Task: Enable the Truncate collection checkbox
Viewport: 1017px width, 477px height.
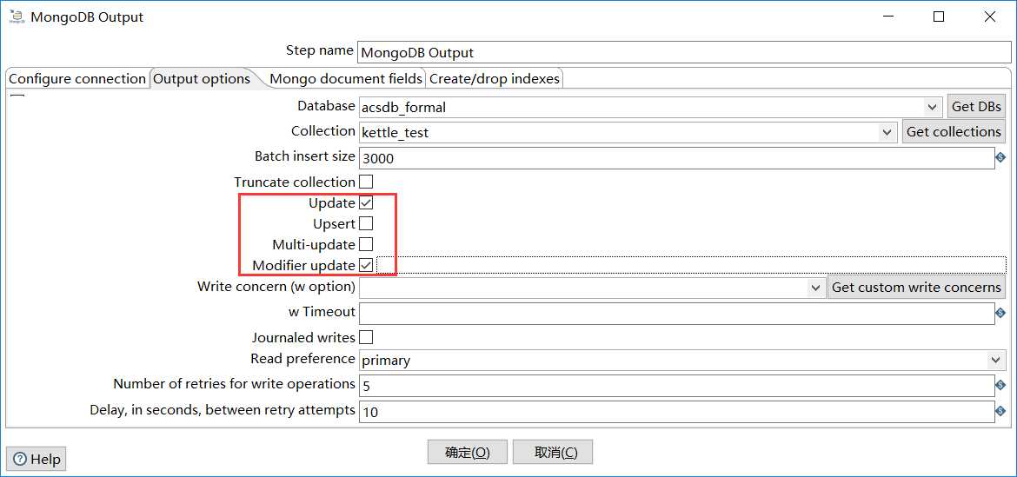Action: [x=366, y=182]
